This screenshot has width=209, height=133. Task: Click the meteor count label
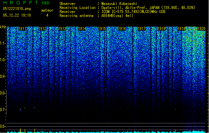pyautogui.click(x=47, y=10)
